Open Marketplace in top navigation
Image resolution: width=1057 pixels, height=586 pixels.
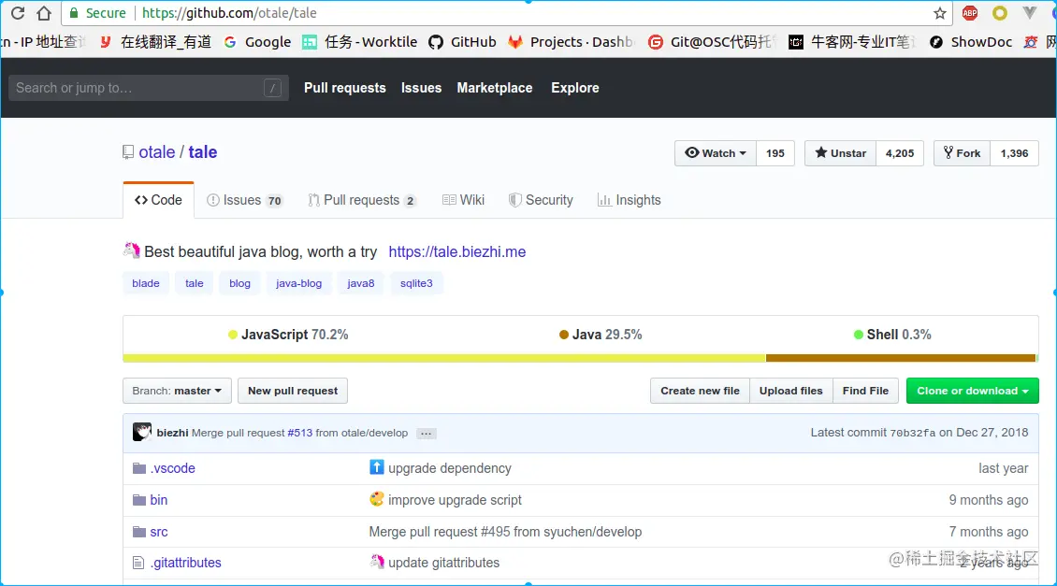pyautogui.click(x=495, y=88)
